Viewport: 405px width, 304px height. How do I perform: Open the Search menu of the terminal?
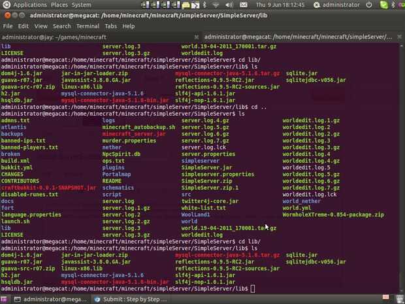click(62, 26)
